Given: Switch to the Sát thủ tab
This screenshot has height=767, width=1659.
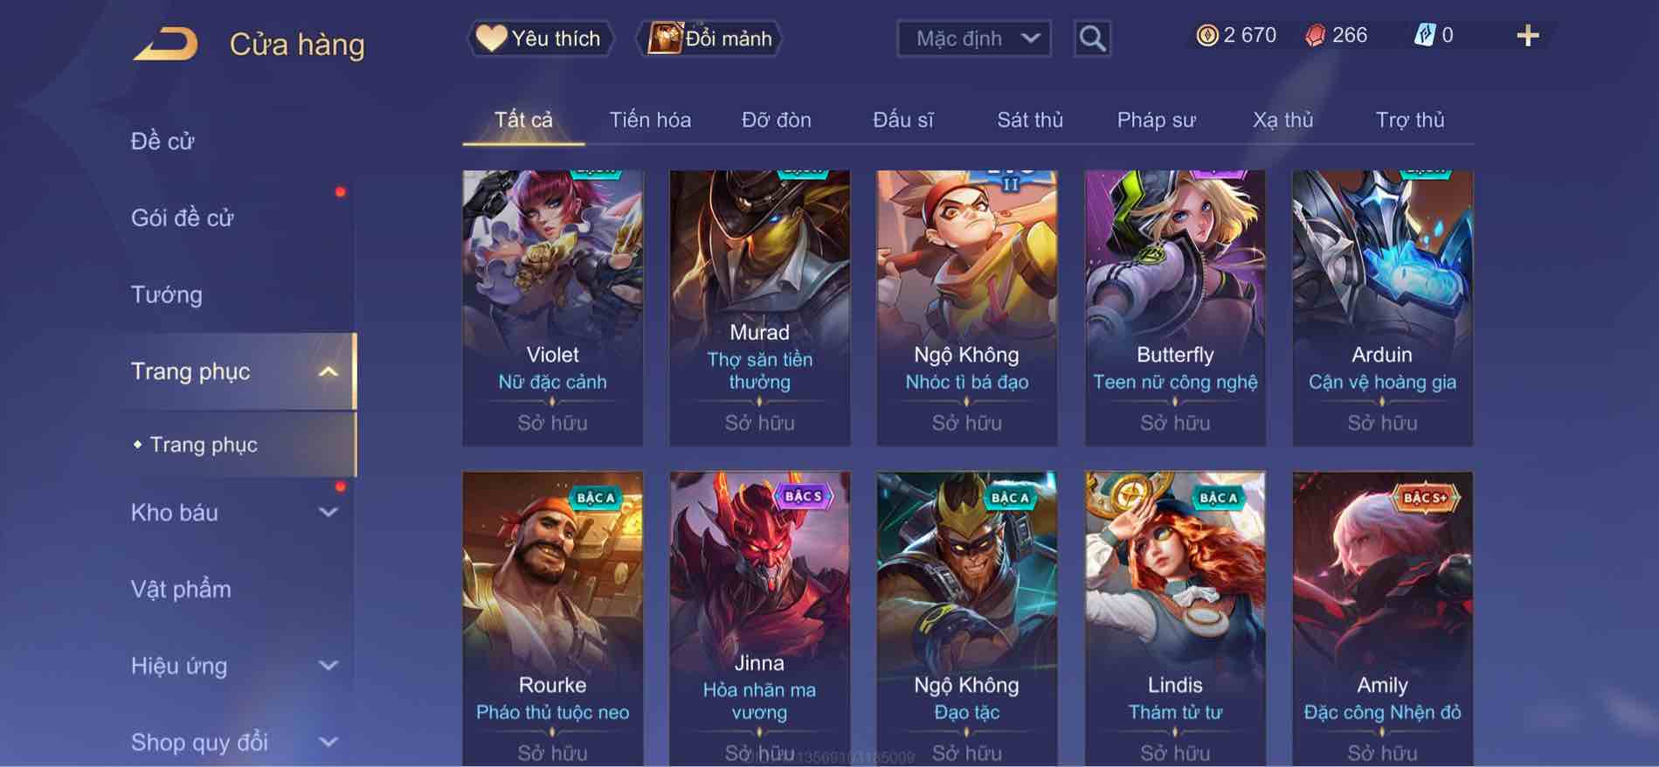Looking at the screenshot, I should pyautogui.click(x=1030, y=120).
